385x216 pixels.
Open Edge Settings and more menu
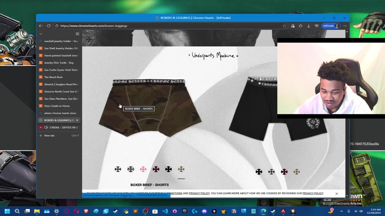point(345,26)
